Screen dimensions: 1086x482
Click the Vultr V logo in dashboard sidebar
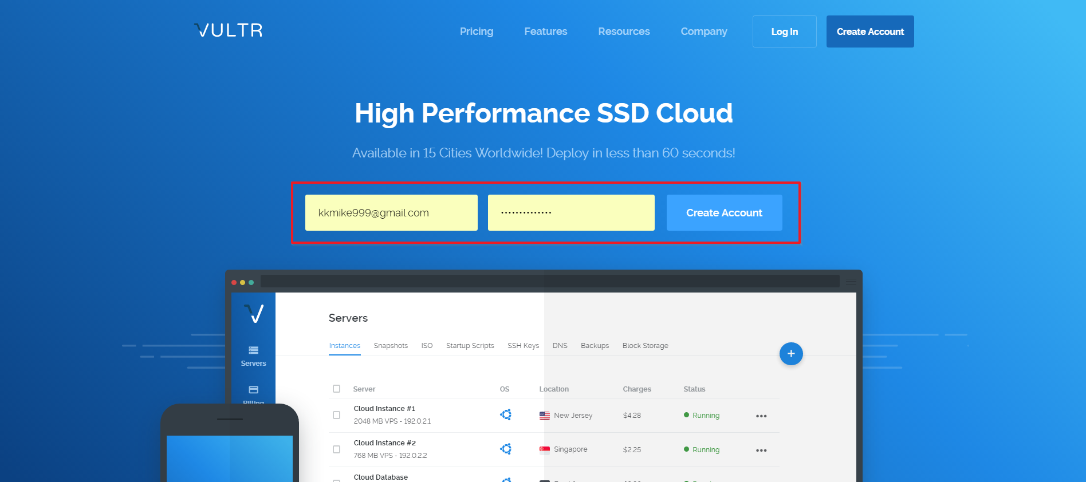(x=254, y=313)
